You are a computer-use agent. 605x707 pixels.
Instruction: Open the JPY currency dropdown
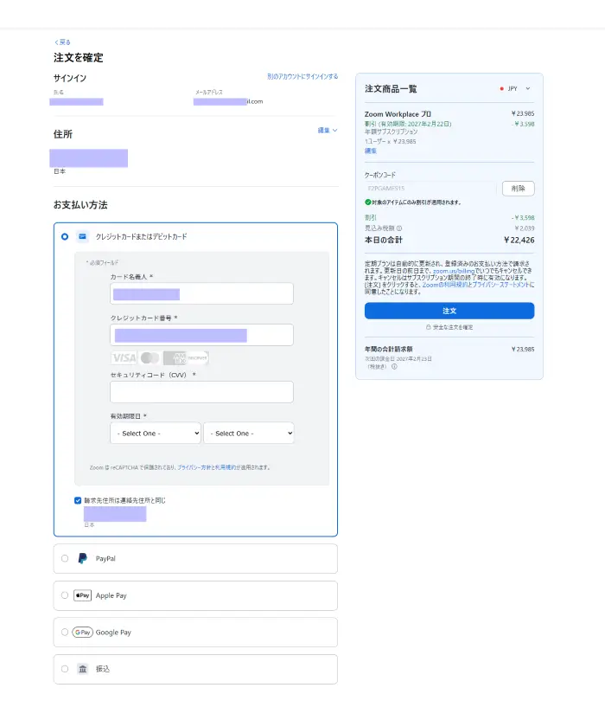tap(516, 89)
